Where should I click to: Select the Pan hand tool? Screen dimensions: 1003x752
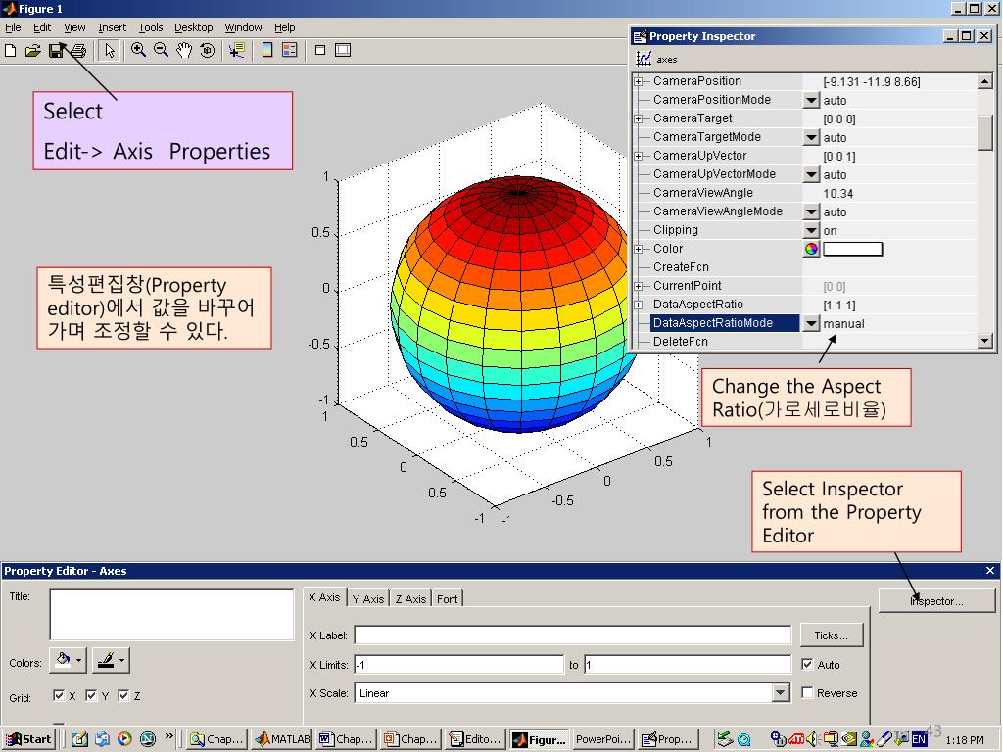(184, 51)
